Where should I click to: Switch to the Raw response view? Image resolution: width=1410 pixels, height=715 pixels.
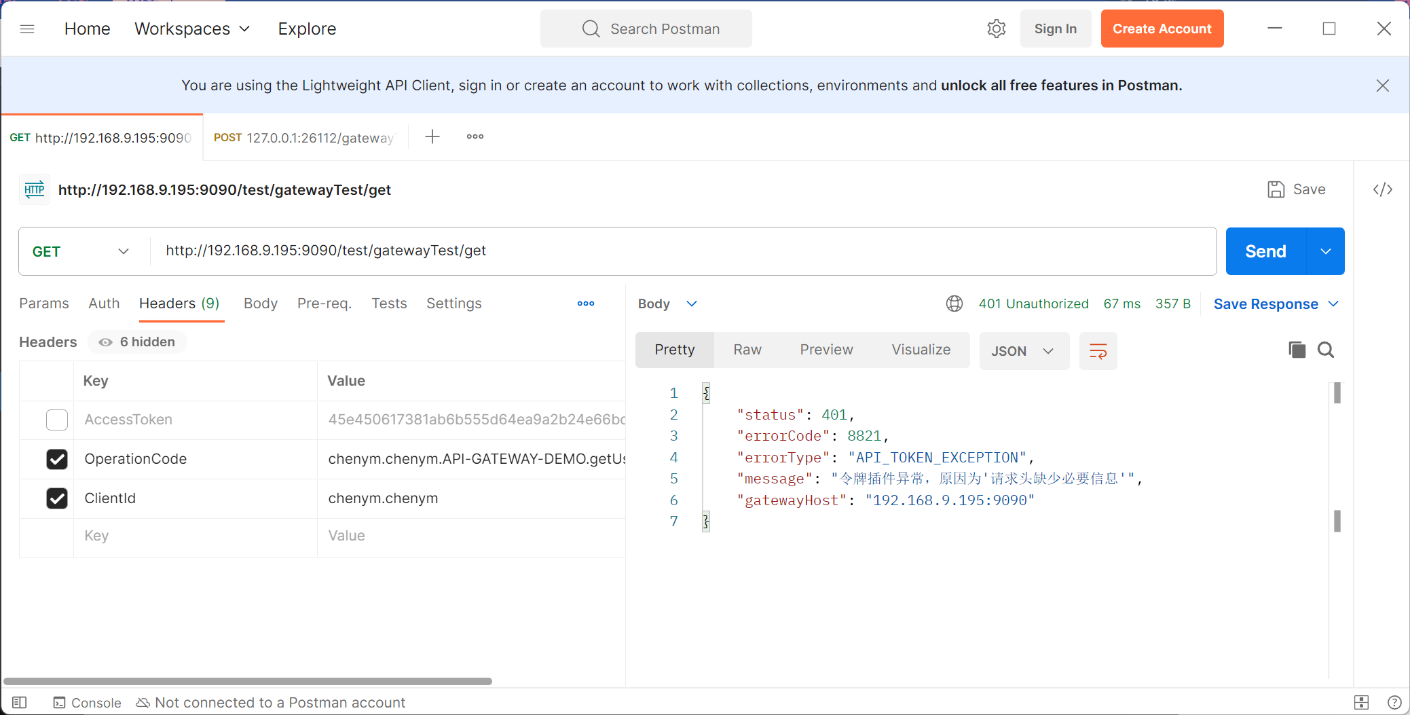point(747,350)
